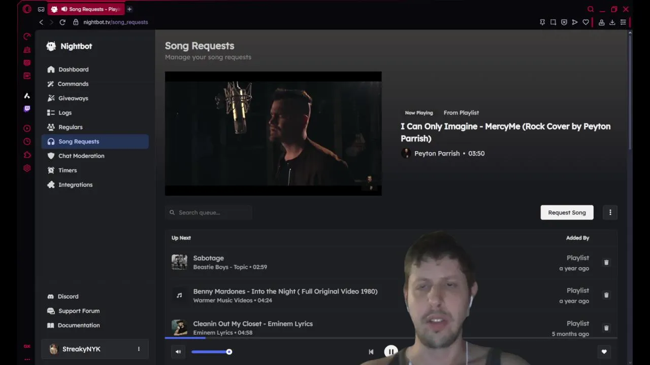Take a snapshot with the capture icon
The image size is (650, 365).
pos(553,22)
